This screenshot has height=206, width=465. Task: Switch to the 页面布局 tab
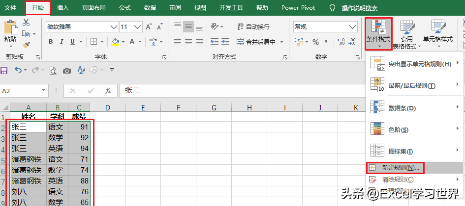point(93,8)
